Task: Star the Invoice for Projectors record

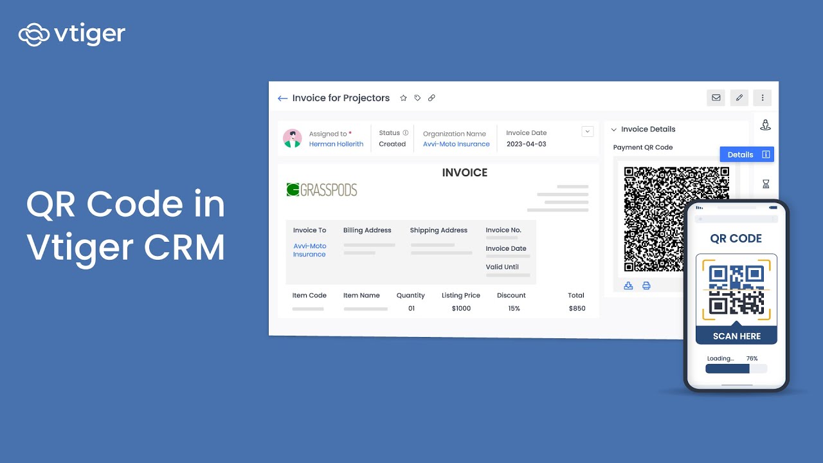Action: pyautogui.click(x=403, y=98)
